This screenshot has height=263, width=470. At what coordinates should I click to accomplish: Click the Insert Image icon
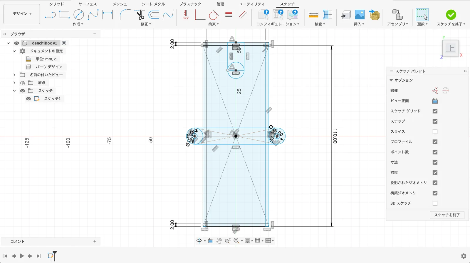click(x=360, y=15)
